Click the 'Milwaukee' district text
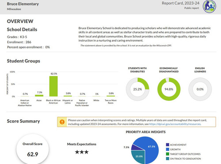The height and width of the screenshot is (164, 221). 14,9
